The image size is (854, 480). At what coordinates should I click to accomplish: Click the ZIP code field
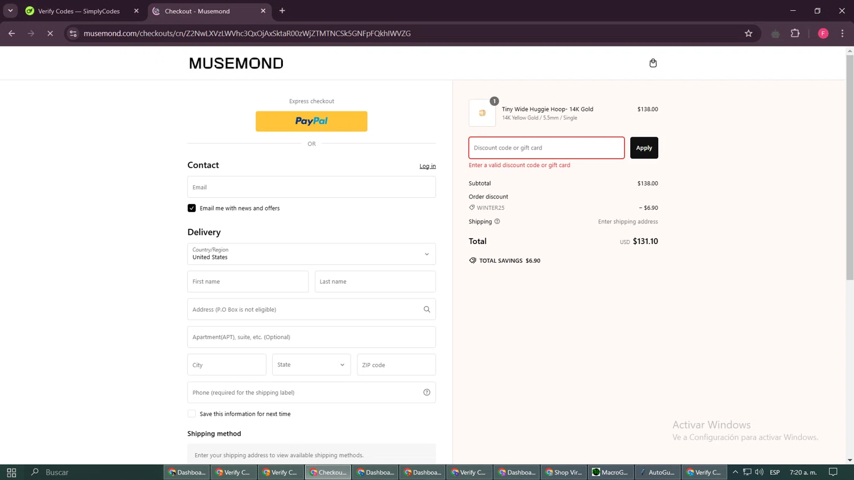(396, 365)
